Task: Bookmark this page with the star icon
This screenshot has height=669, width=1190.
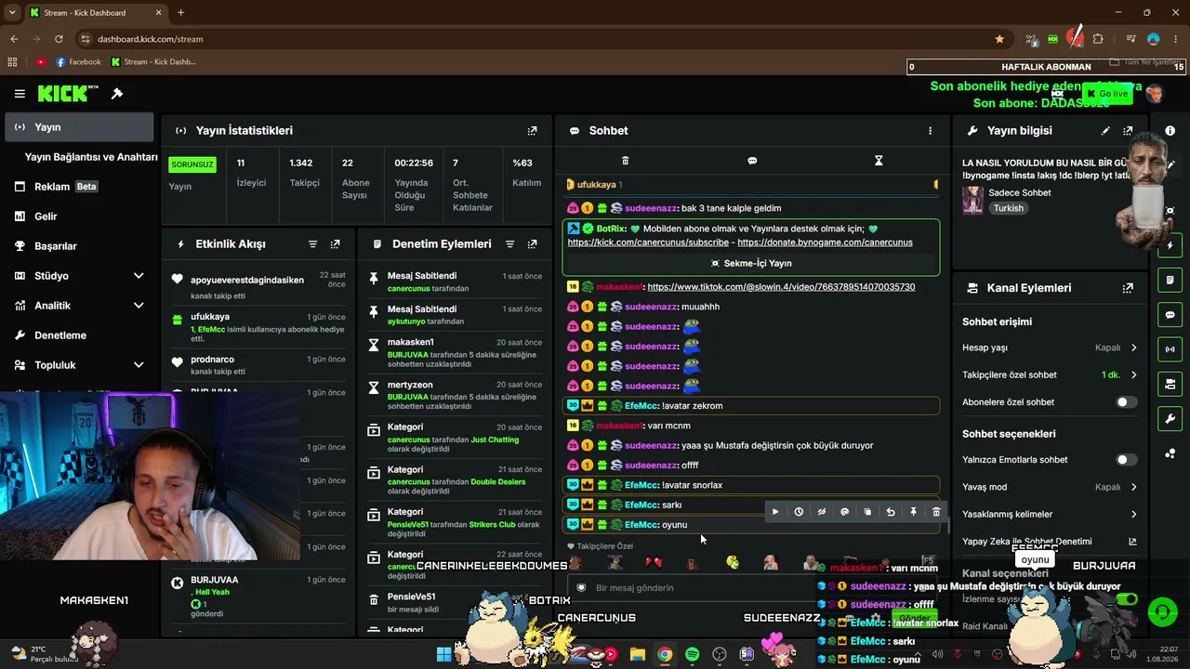Action: pyautogui.click(x=999, y=39)
